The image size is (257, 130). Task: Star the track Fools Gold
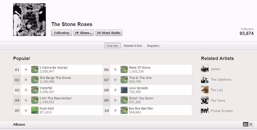point(26,110)
